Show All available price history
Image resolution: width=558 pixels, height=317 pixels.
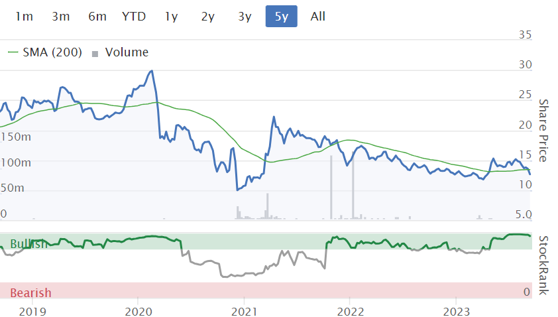(x=318, y=17)
